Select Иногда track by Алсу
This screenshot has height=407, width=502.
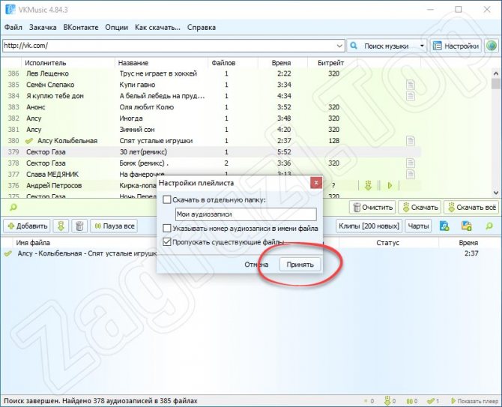point(211,118)
